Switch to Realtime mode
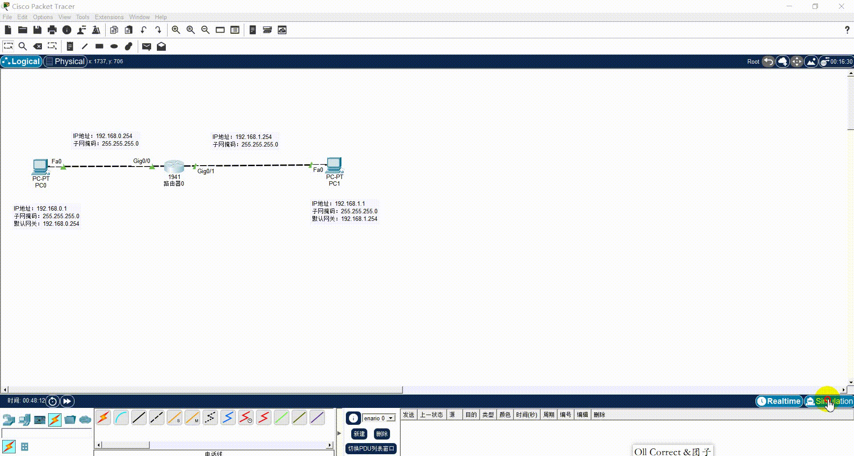The image size is (854, 456). [779, 401]
